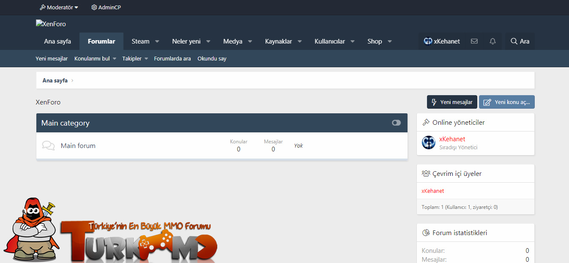Expand the Steam dropdown arrow
This screenshot has height=263, width=569.
pos(157,41)
